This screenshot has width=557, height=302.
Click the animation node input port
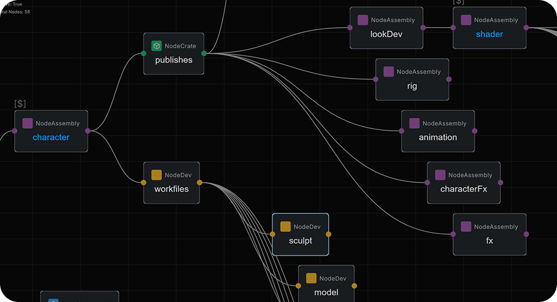401,131
